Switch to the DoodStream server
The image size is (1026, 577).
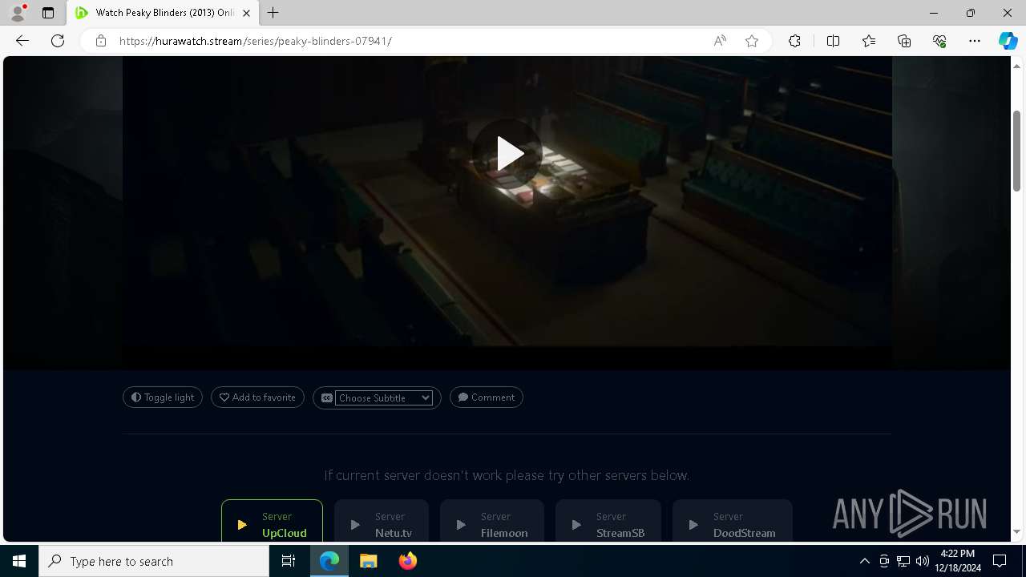[x=733, y=522]
